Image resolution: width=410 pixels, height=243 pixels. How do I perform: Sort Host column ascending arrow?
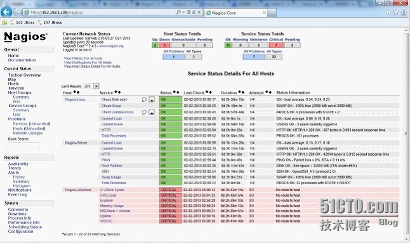(x=74, y=92)
